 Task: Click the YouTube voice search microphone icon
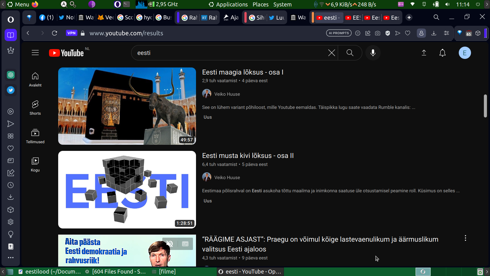373,53
